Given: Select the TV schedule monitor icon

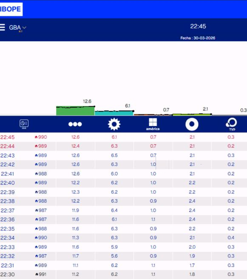Looking at the screenshot, I should click(24, 124).
